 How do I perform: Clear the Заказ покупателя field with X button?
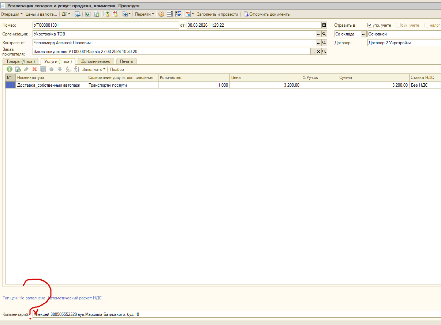coord(318,52)
